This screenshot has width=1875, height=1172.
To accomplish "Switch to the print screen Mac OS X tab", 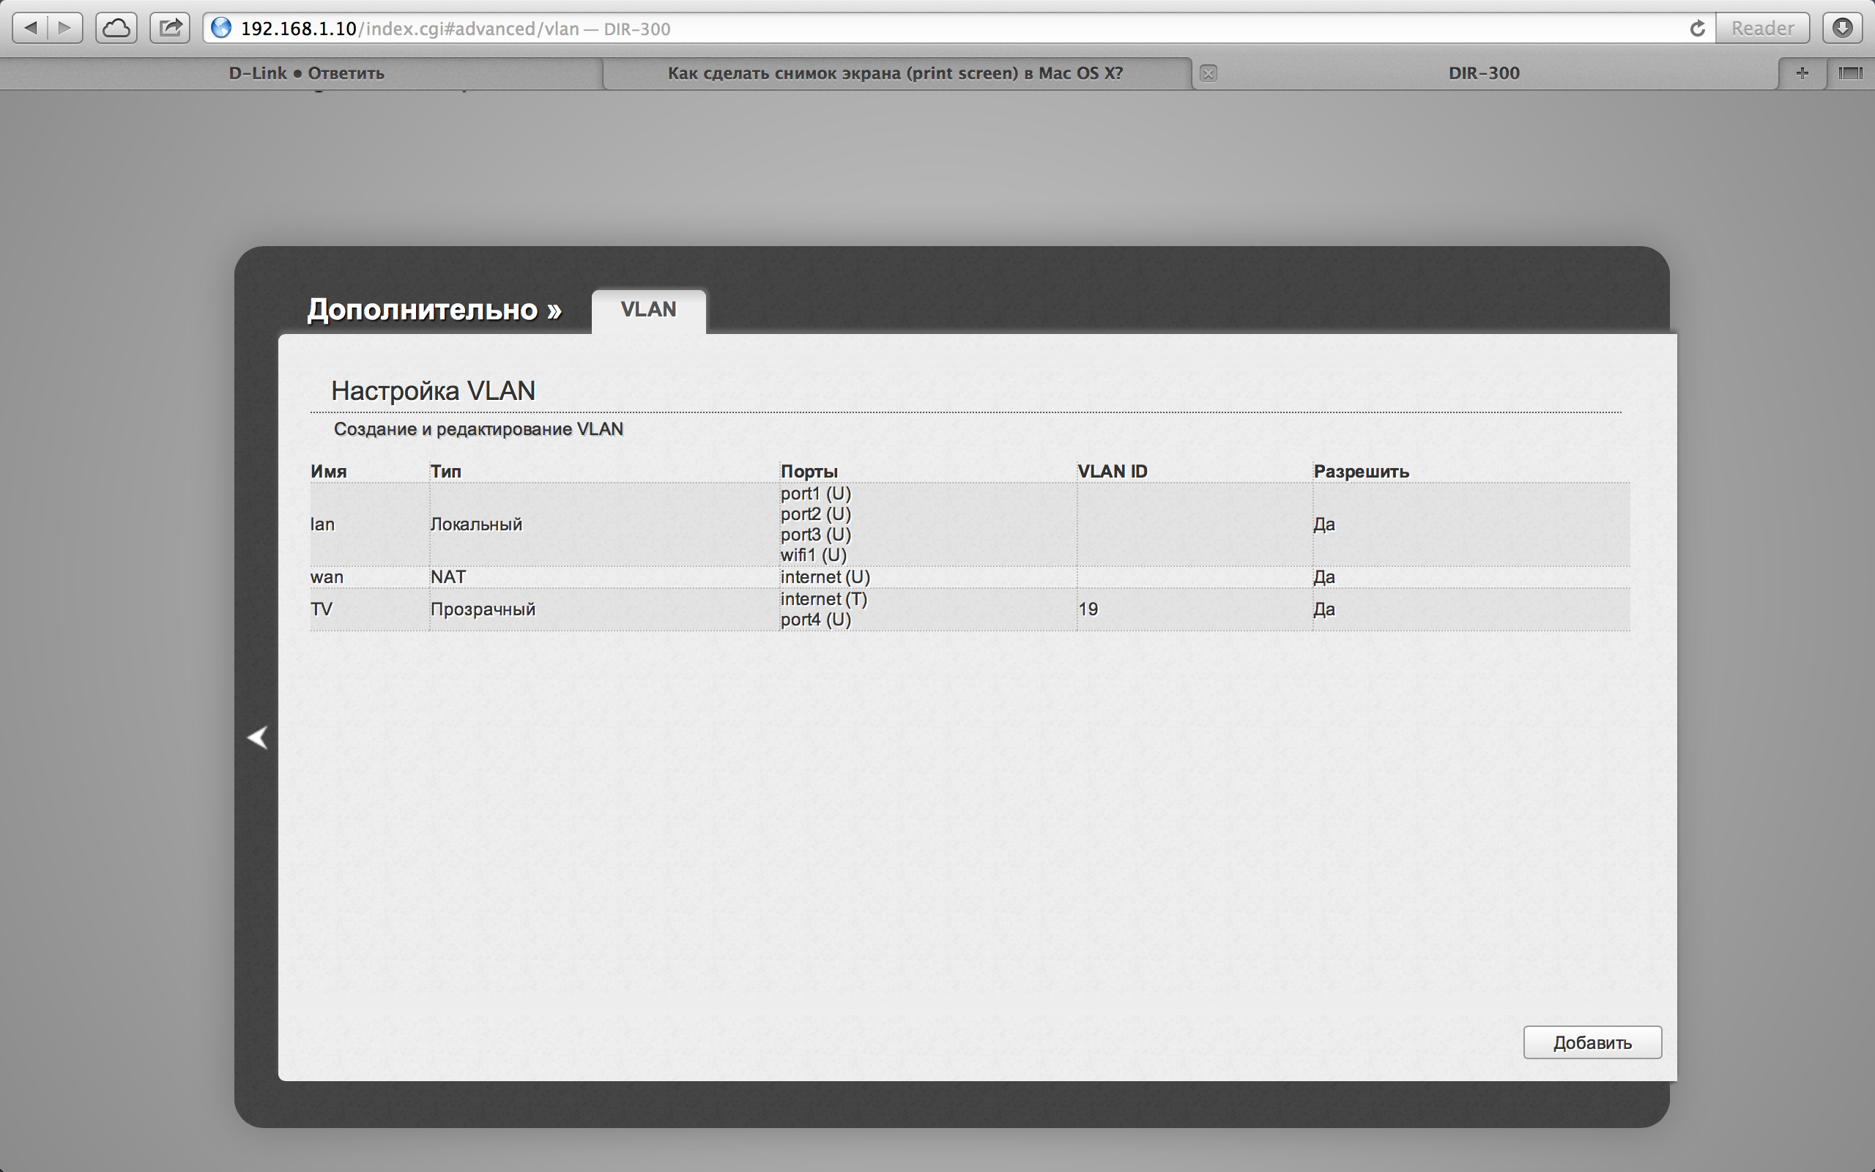I will (x=895, y=74).
